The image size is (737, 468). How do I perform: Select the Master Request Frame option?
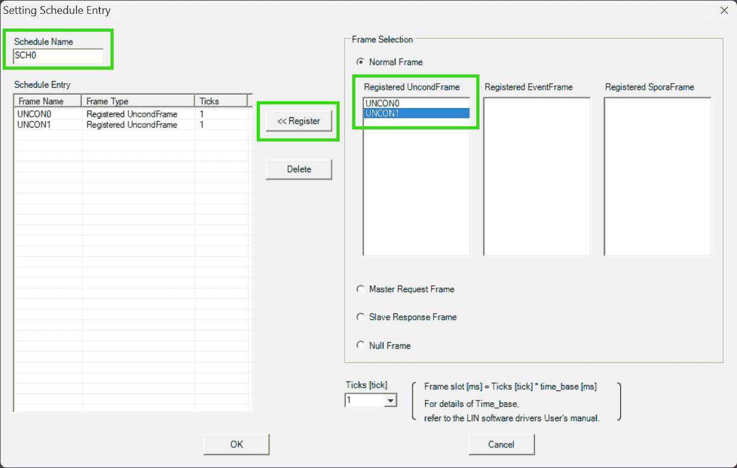360,289
